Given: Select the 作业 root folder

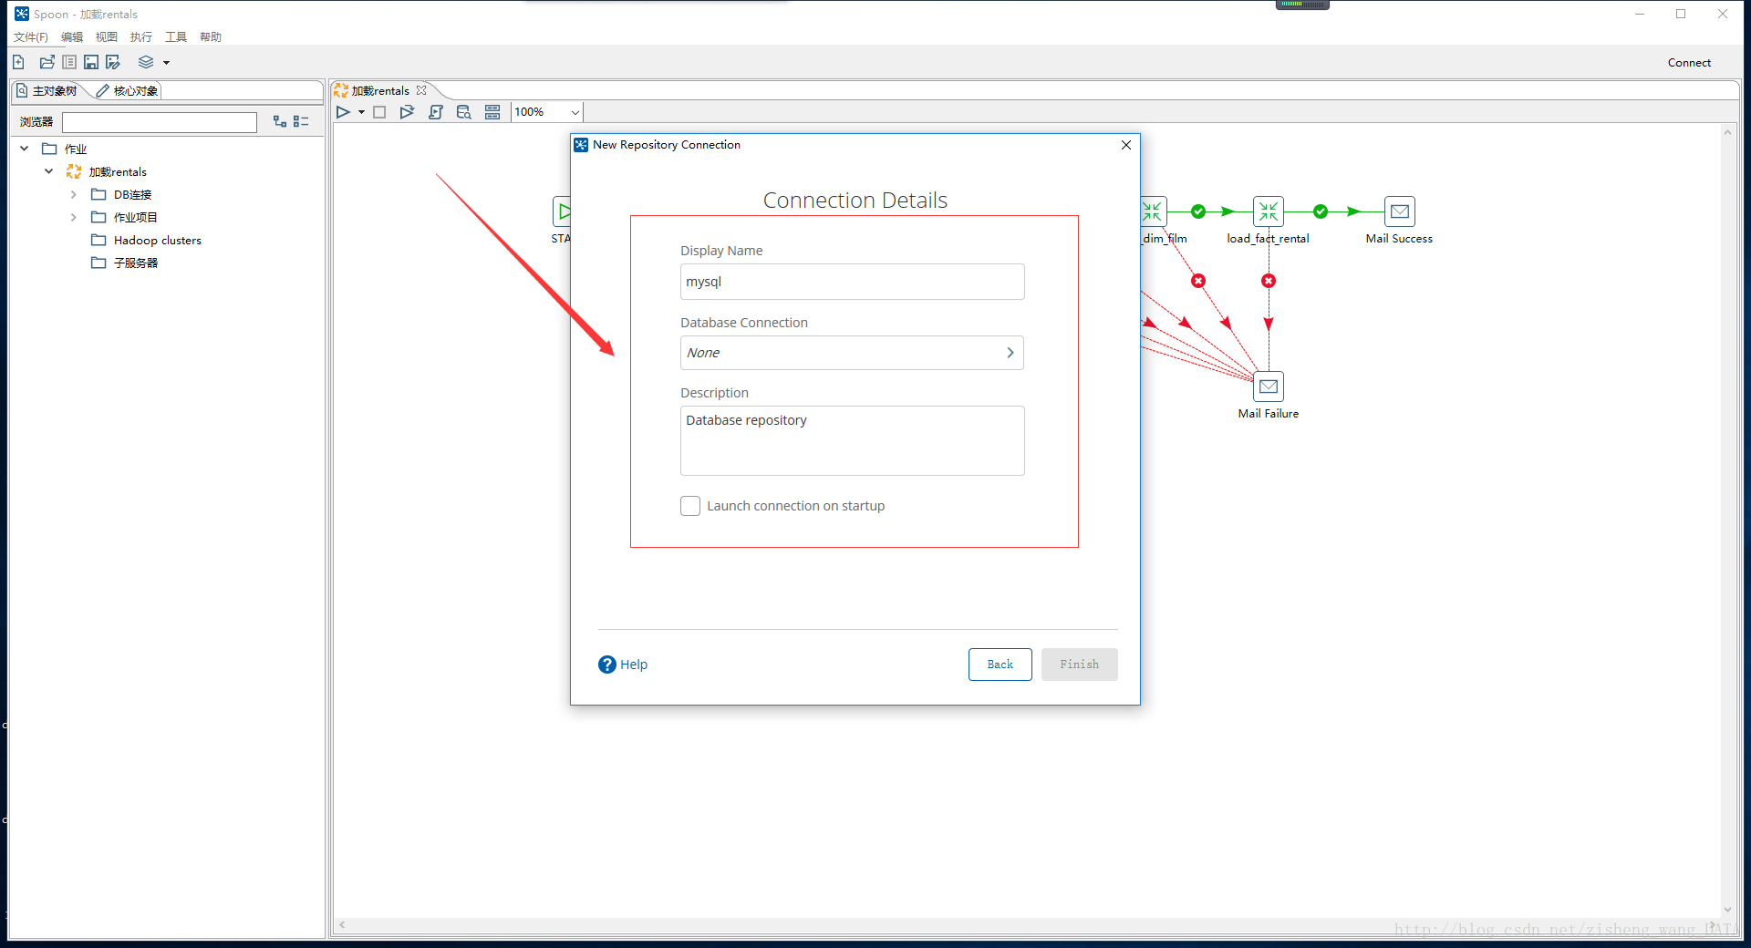Looking at the screenshot, I should (65, 149).
